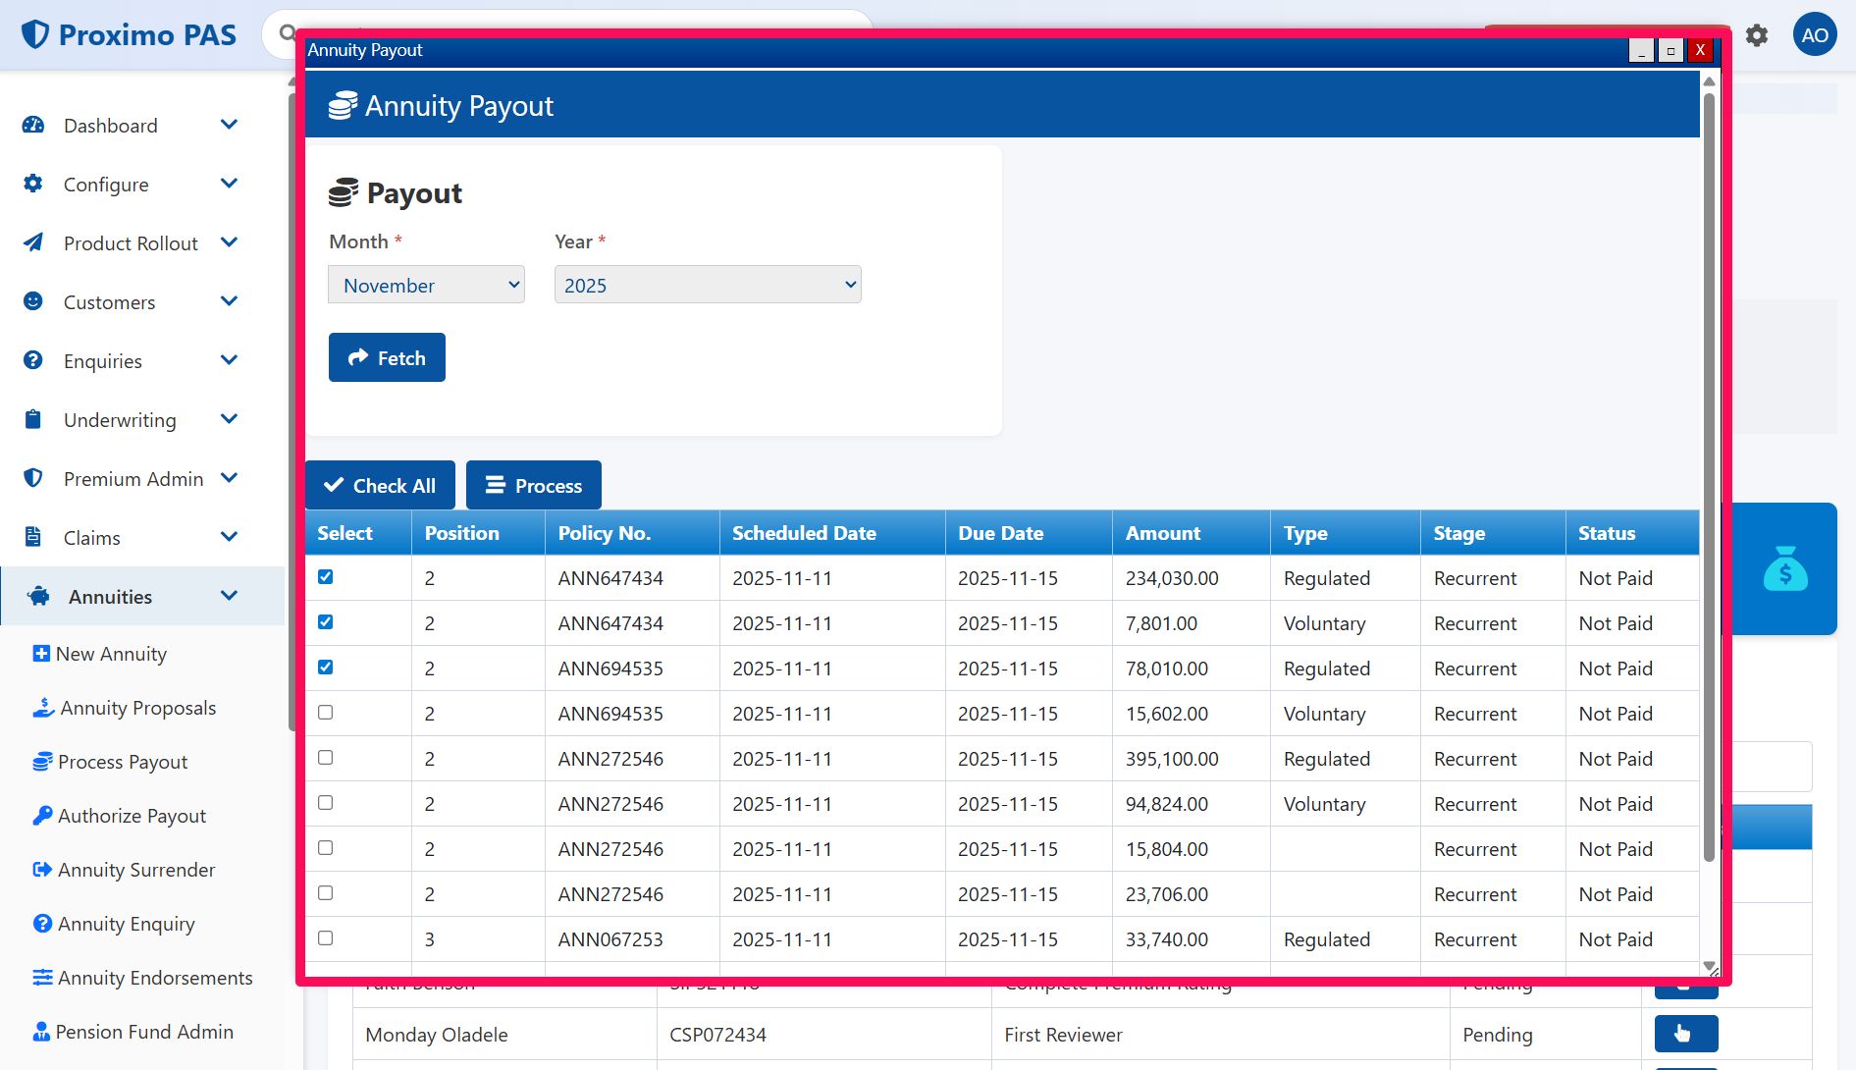1856x1070 pixels.
Task: Click the plus icon beside New Annuity
Action: tap(41, 654)
